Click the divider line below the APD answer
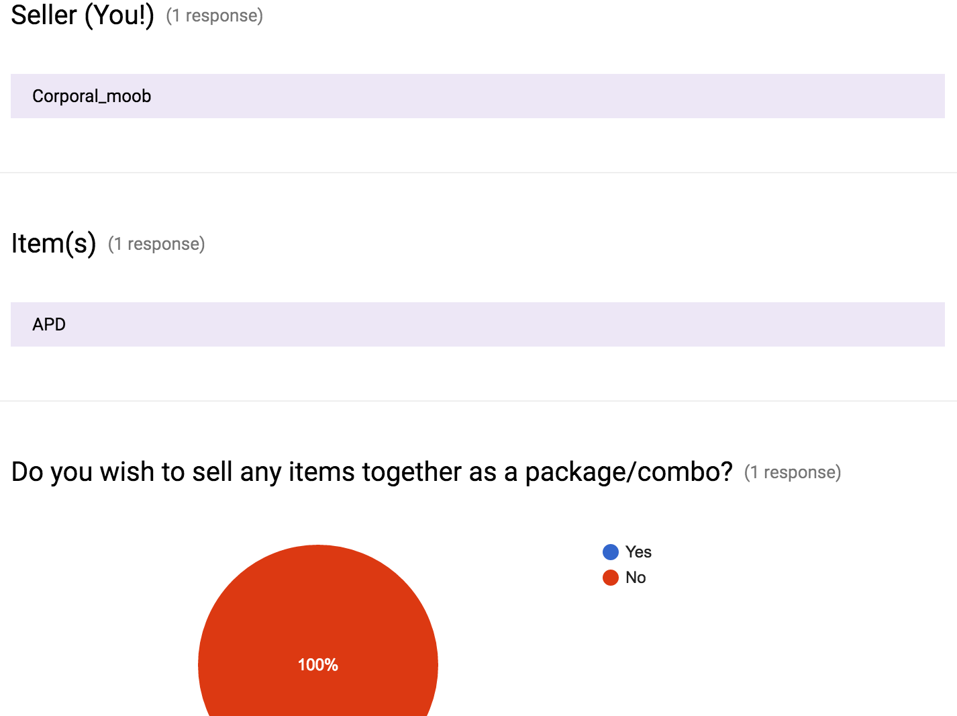The width and height of the screenshot is (957, 716). click(x=479, y=401)
